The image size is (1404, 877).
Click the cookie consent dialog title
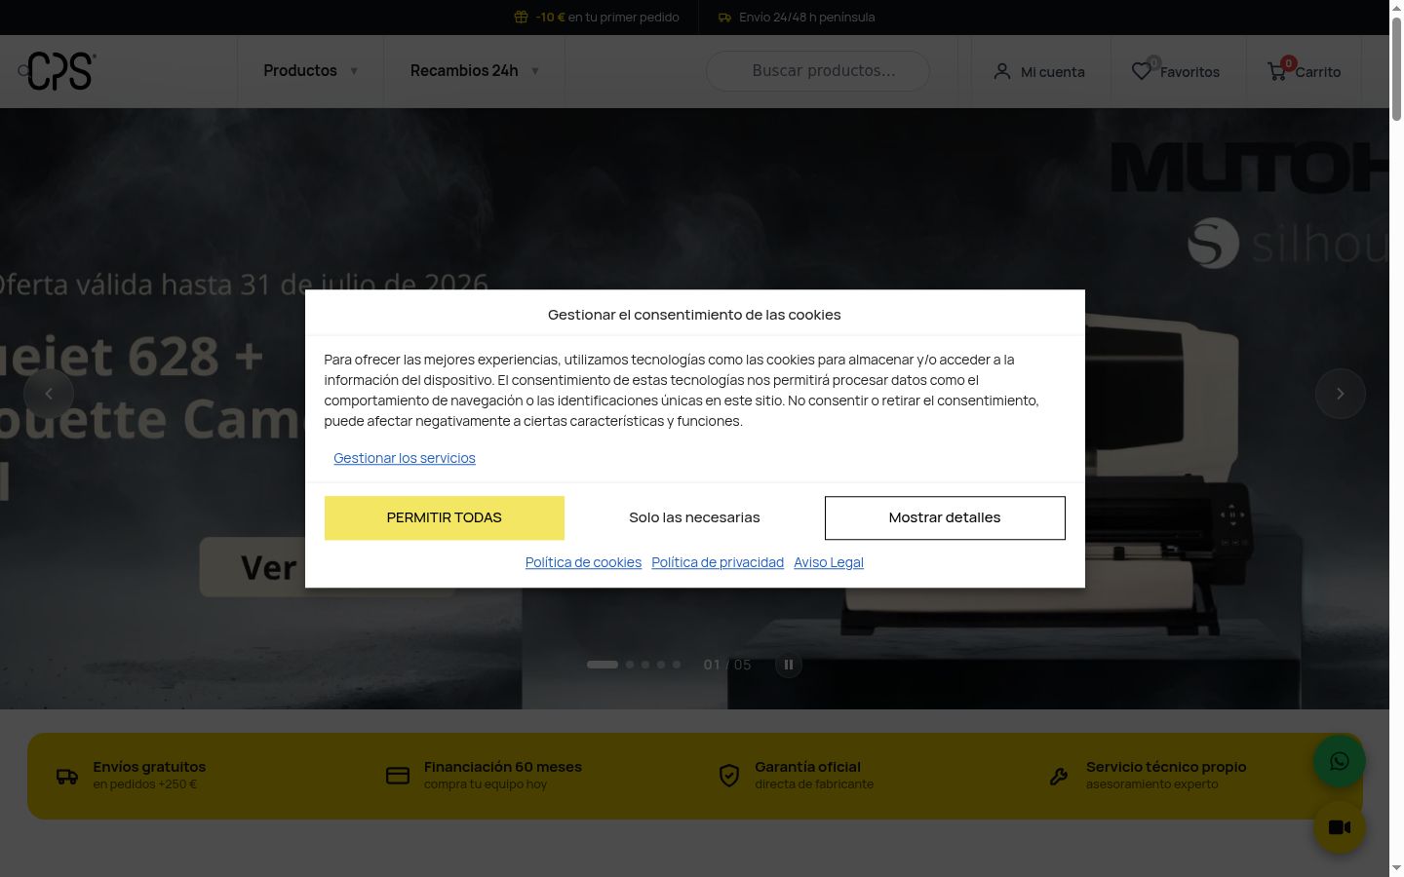(x=694, y=315)
